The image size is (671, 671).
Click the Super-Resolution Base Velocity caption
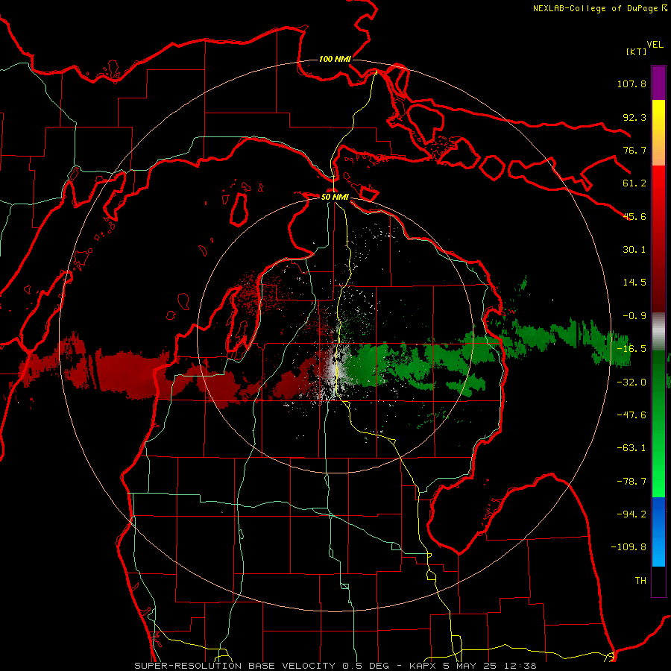point(335,666)
